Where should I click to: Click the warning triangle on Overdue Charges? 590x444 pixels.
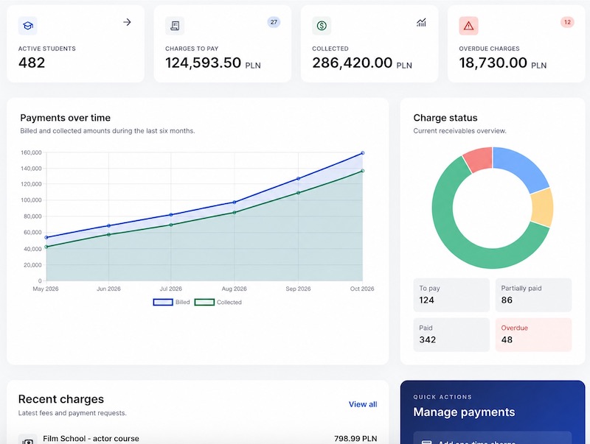tap(468, 26)
